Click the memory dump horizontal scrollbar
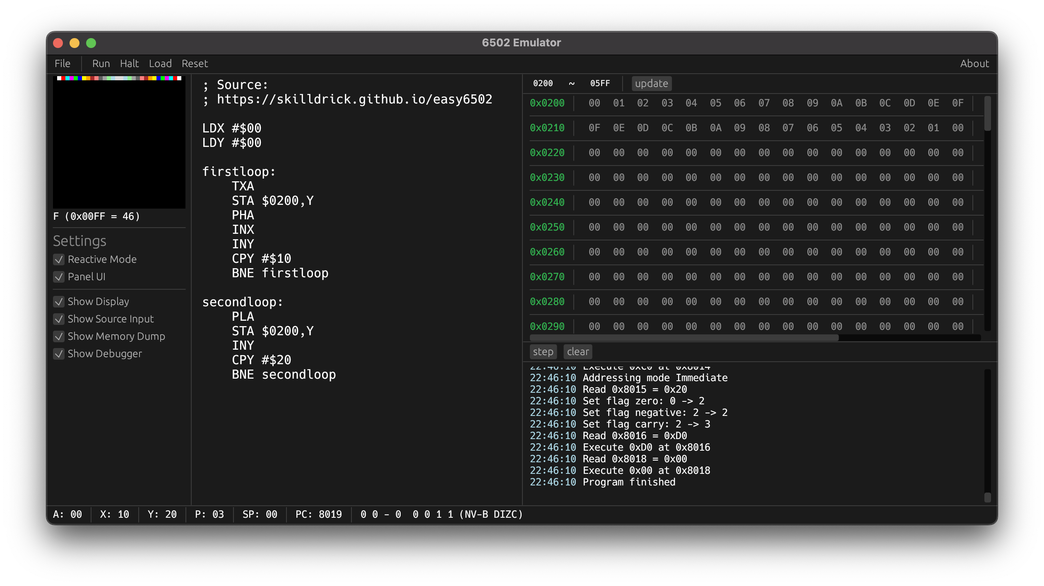 coord(684,338)
